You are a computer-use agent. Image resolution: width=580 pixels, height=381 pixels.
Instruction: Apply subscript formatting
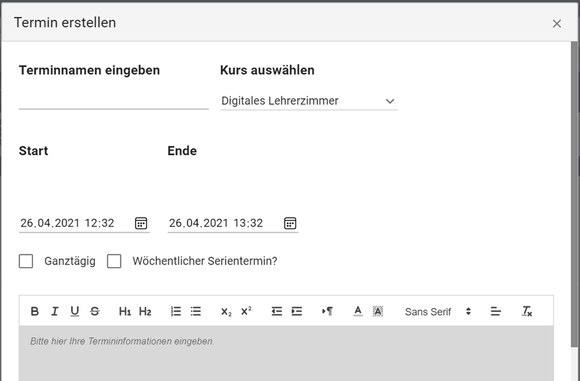click(226, 312)
